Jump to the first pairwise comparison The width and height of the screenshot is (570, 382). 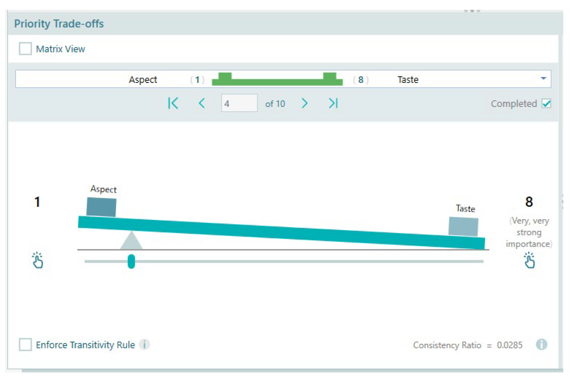pyautogui.click(x=173, y=103)
